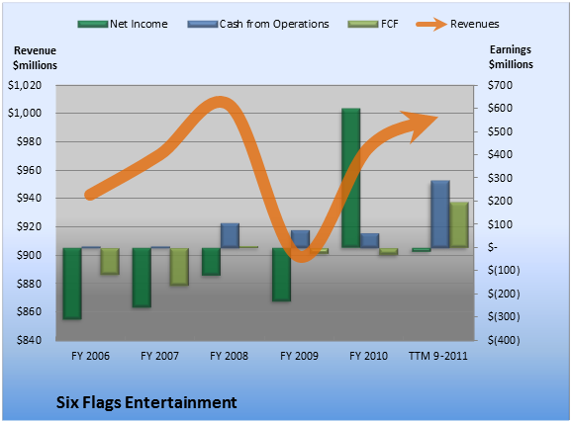
Task: Click the $500 earnings axis value
Action: (x=500, y=131)
